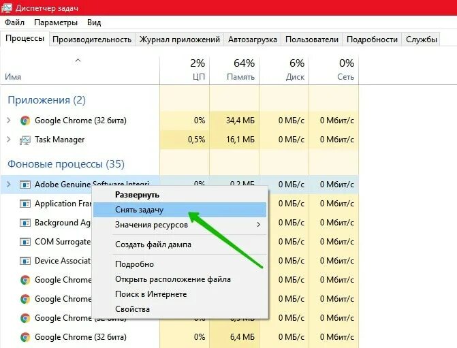
Task: Switch to the Службы tab
Action: 421,39
